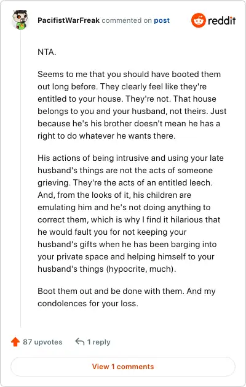The width and height of the screenshot is (246, 387).
Task: Click the "View 1 comments" button
Action: [x=123, y=367]
